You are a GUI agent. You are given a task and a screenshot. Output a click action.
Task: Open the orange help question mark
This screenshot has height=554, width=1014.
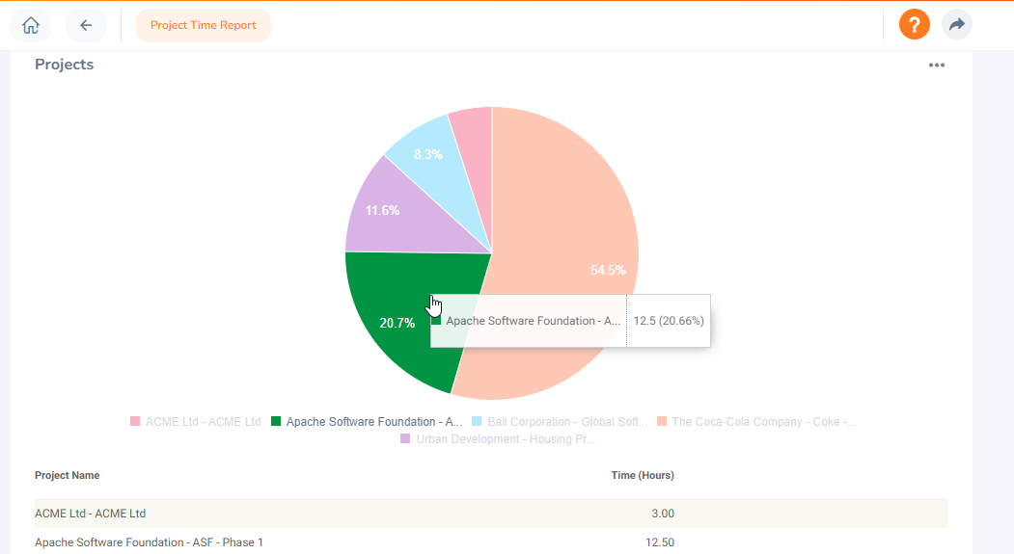[914, 25]
